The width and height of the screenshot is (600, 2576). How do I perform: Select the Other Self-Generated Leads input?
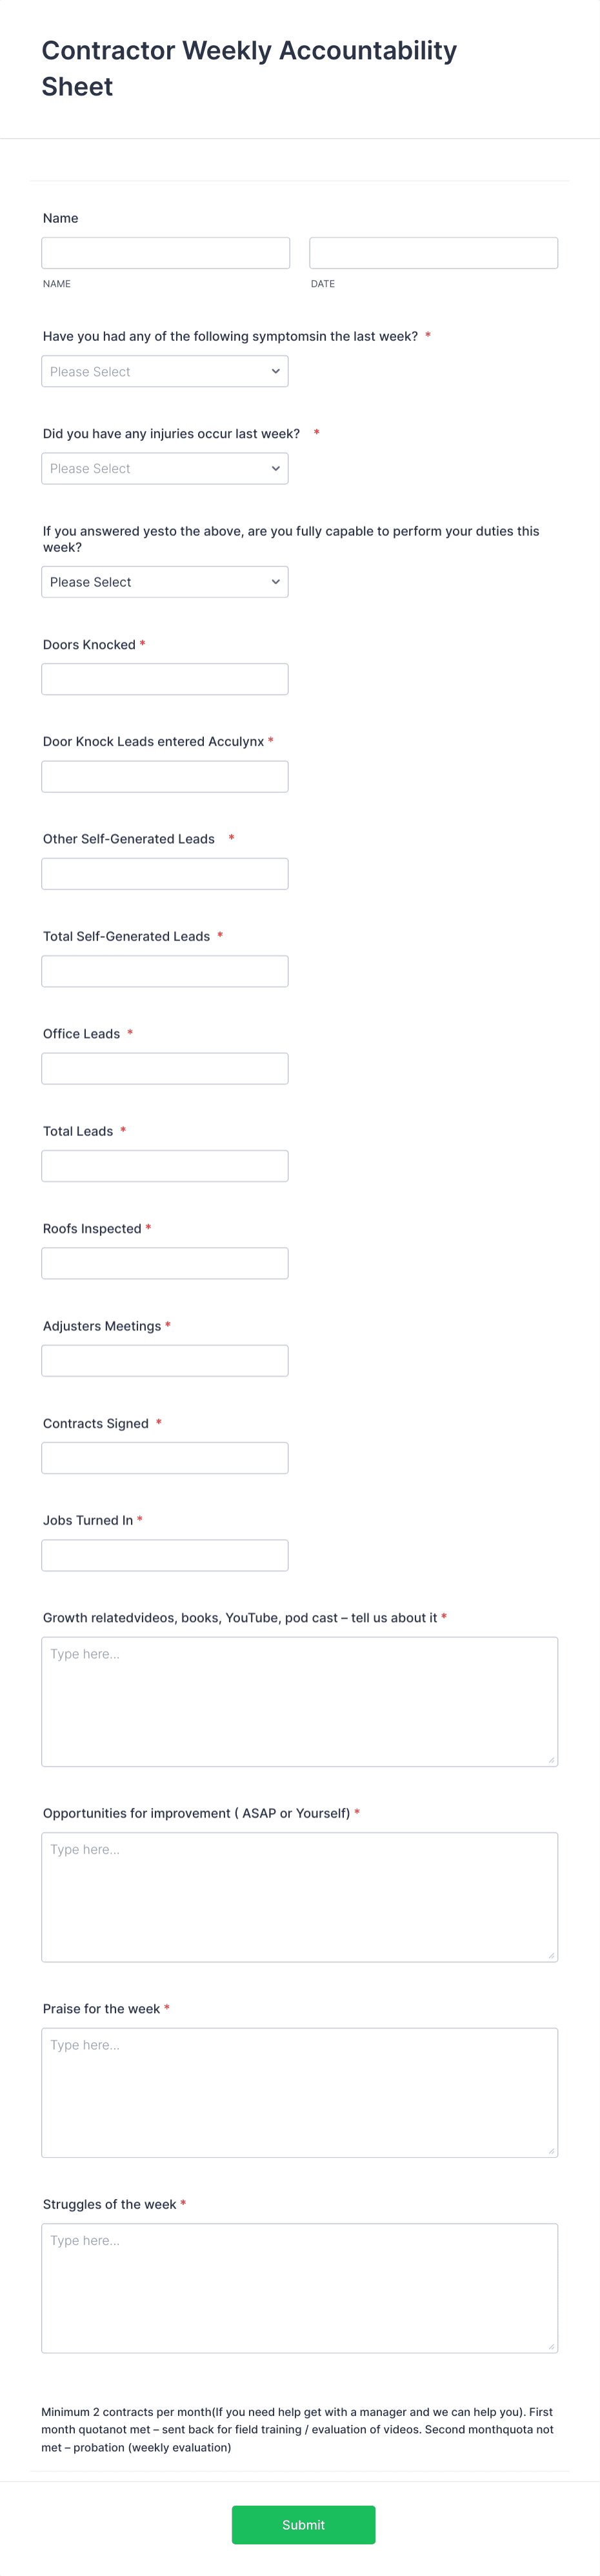click(165, 873)
